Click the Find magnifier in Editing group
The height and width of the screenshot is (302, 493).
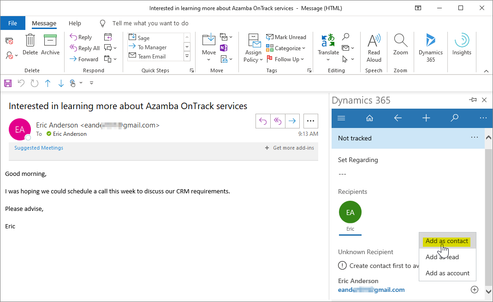click(x=345, y=37)
